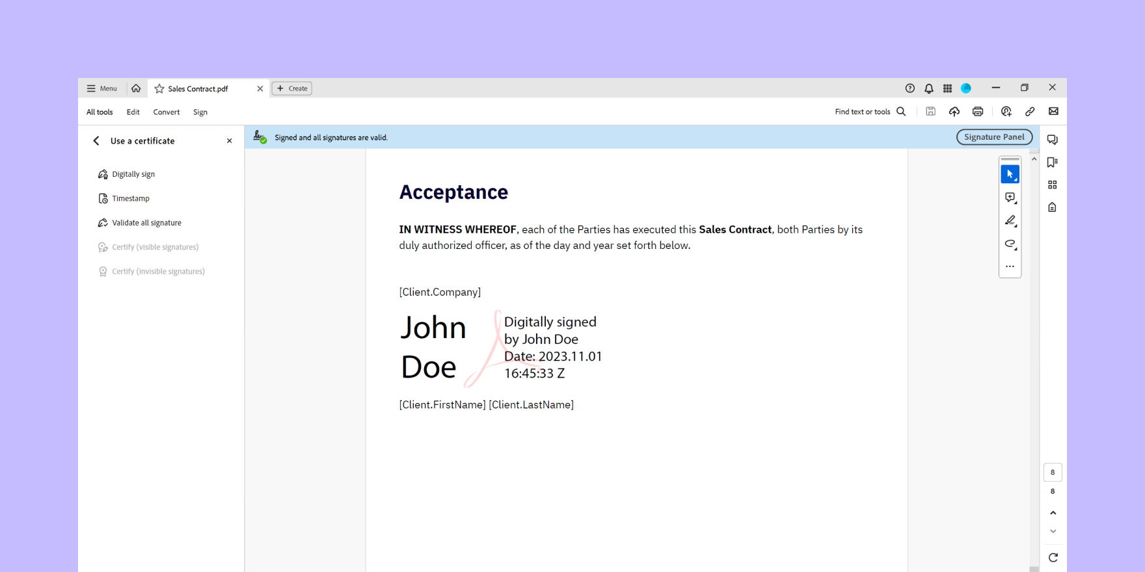Open the Signature Panel
The height and width of the screenshot is (572, 1145).
[994, 137]
